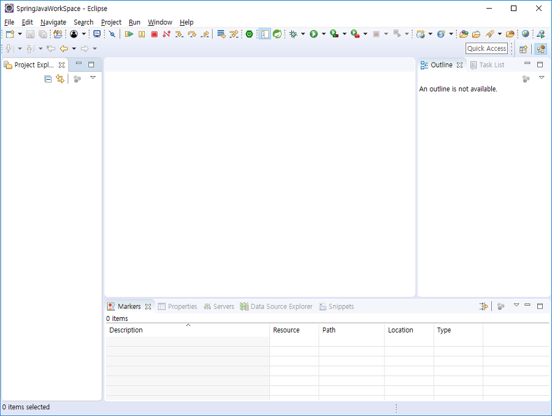552x416 pixels.
Task: Click the Quick Access search field
Action: point(486,48)
